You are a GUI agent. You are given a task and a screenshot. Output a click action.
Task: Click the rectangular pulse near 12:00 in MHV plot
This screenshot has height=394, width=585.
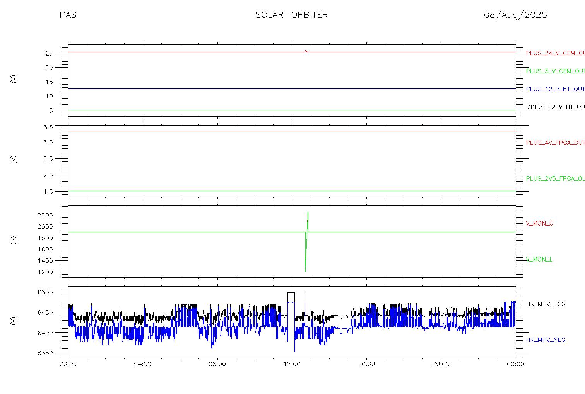(x=291, y=297)
